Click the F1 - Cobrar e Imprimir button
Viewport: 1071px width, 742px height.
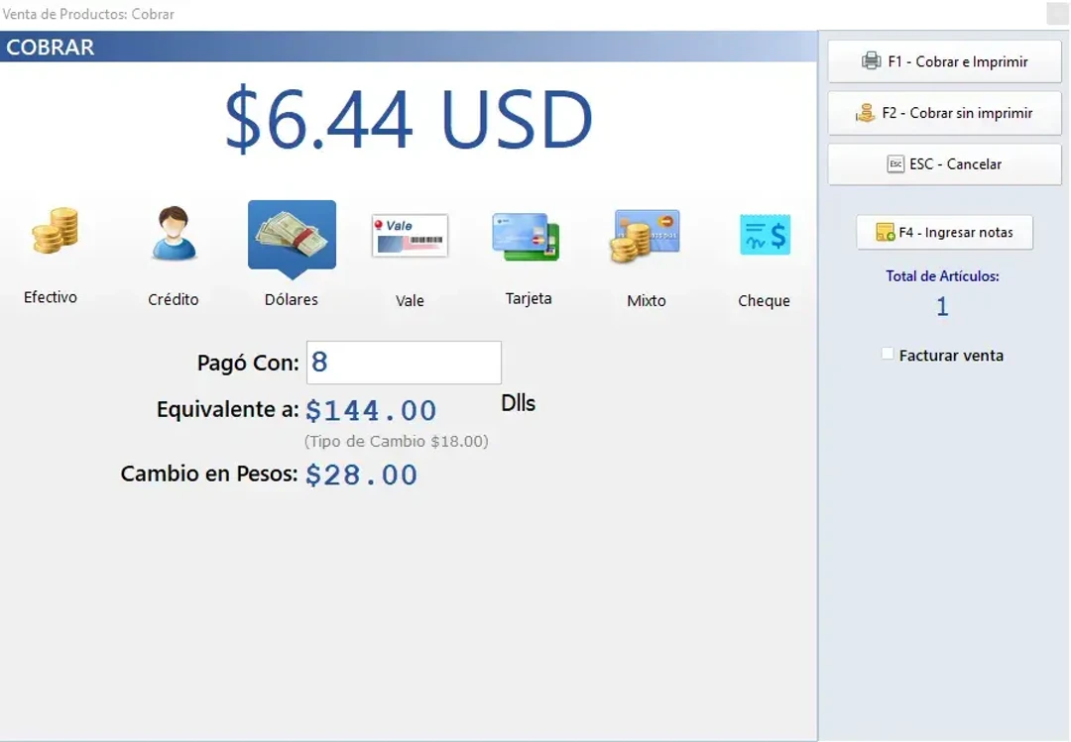945,60
